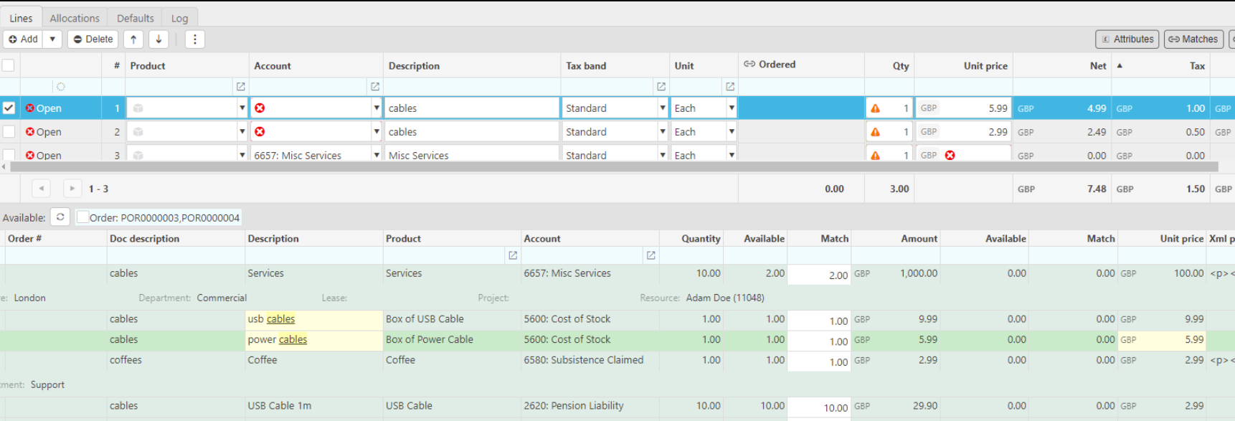Screen dimensions: 1235x421
Task: Go to the previous page of lines
Action: [42, 189]
